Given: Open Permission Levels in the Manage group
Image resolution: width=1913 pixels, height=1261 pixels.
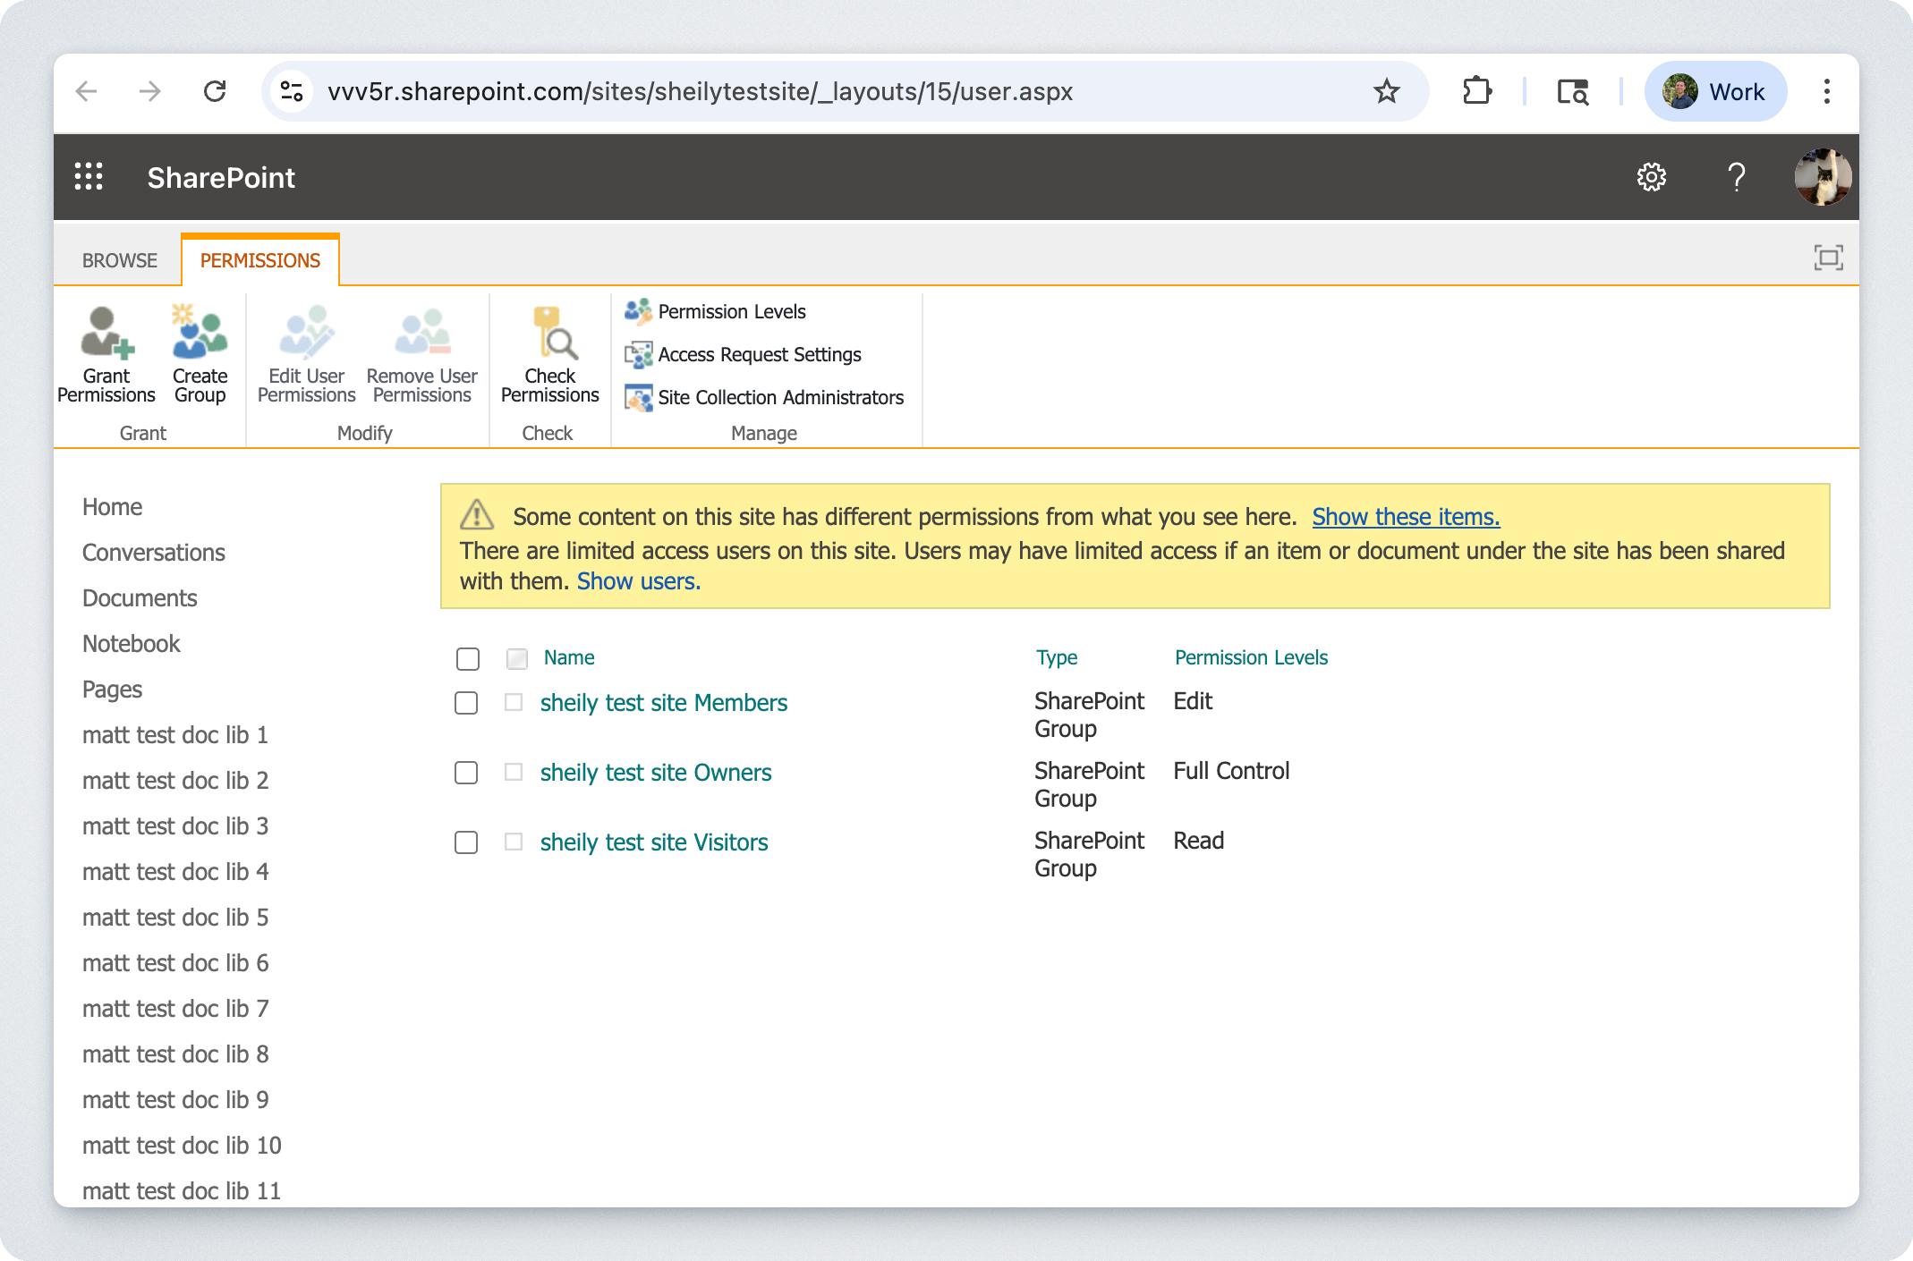Looking at the screenshot, I should tap(731, 311).
